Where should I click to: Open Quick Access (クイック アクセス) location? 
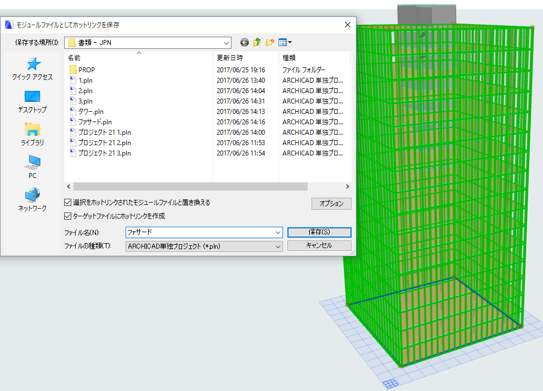32,70
